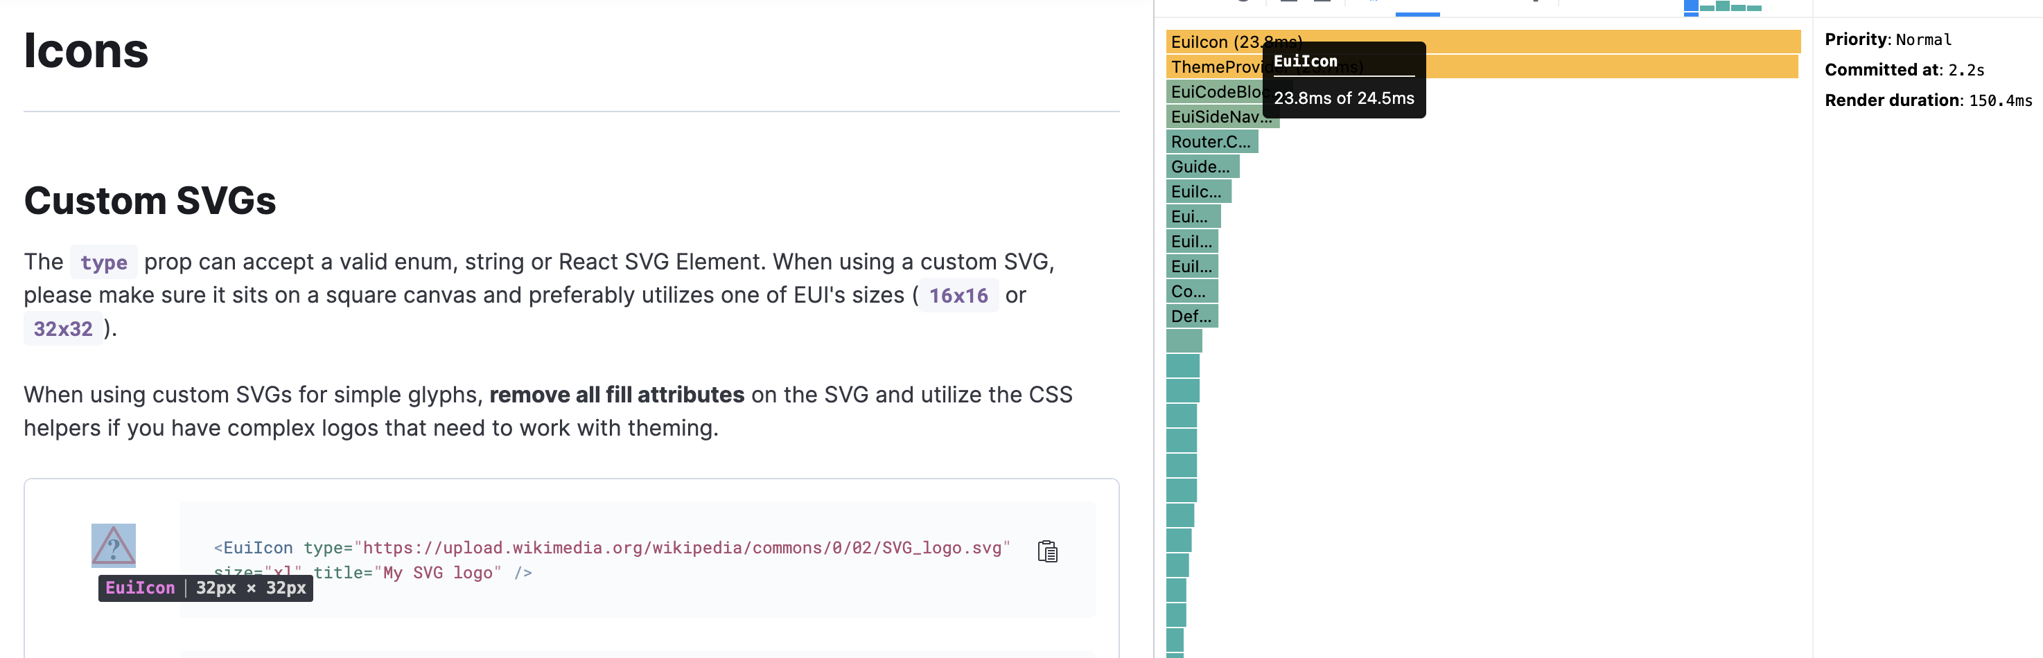2043x658 pixels.
Task: Select the Guide... flamegraph bar
Action: [x=1202, y=166]
